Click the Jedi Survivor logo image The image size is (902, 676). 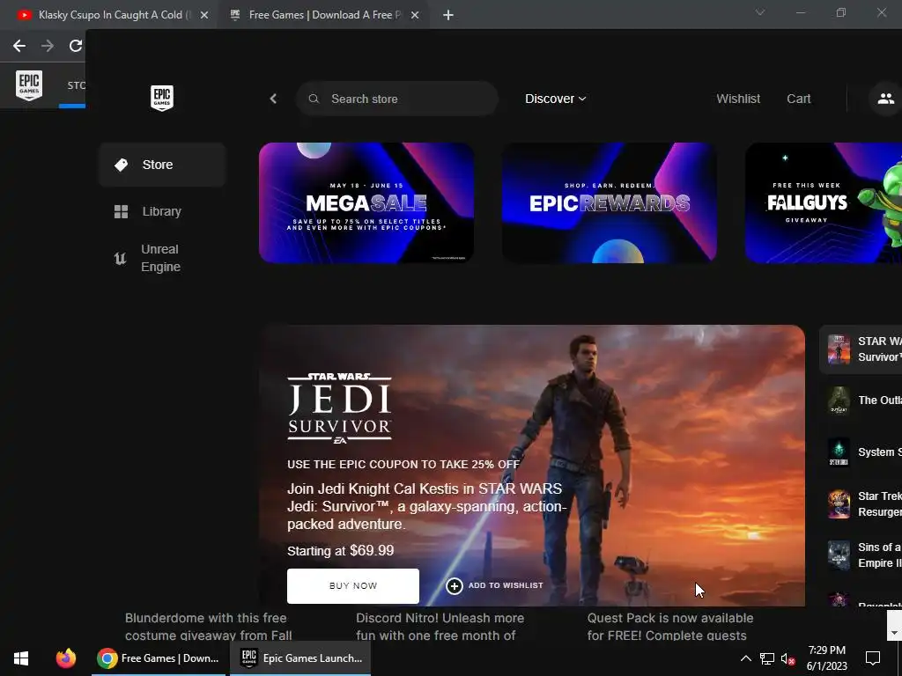pos(339,408)
